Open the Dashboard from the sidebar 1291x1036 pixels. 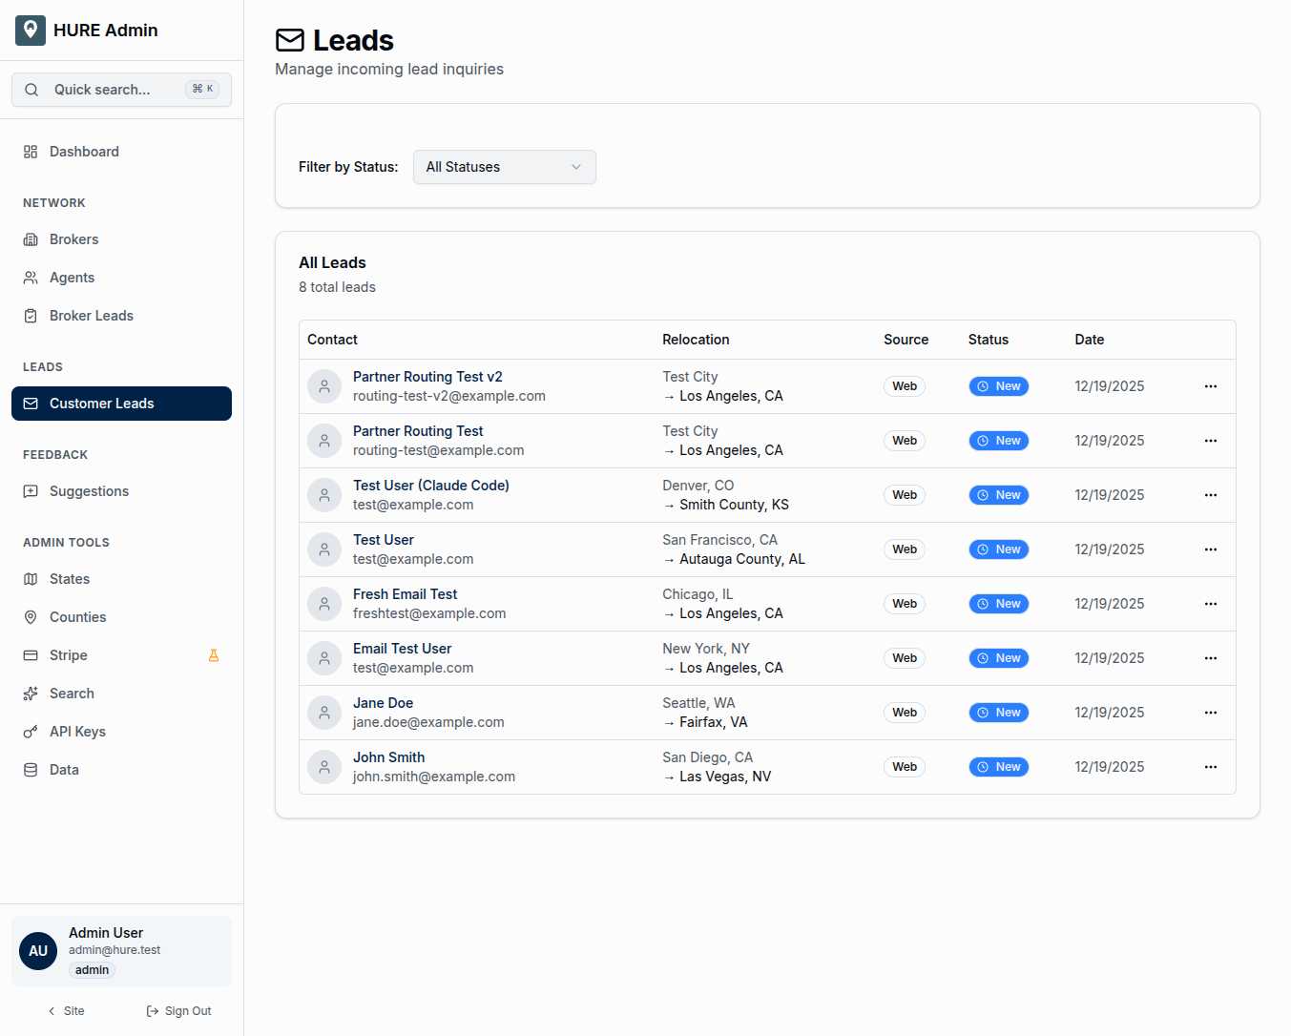tap(30, 151)
